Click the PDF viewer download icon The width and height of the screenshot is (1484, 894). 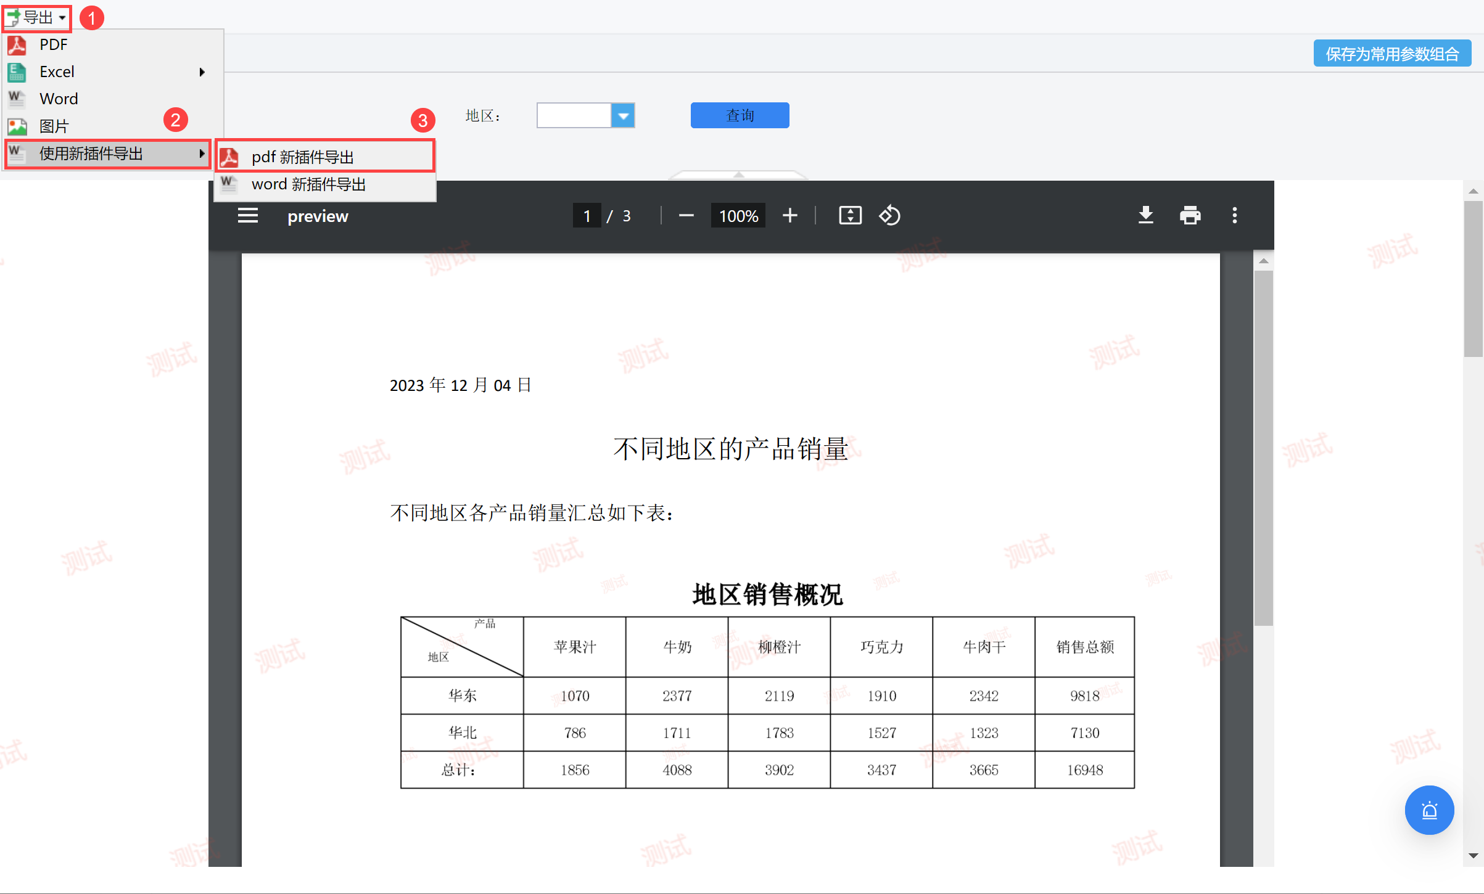click(1145, 215)
